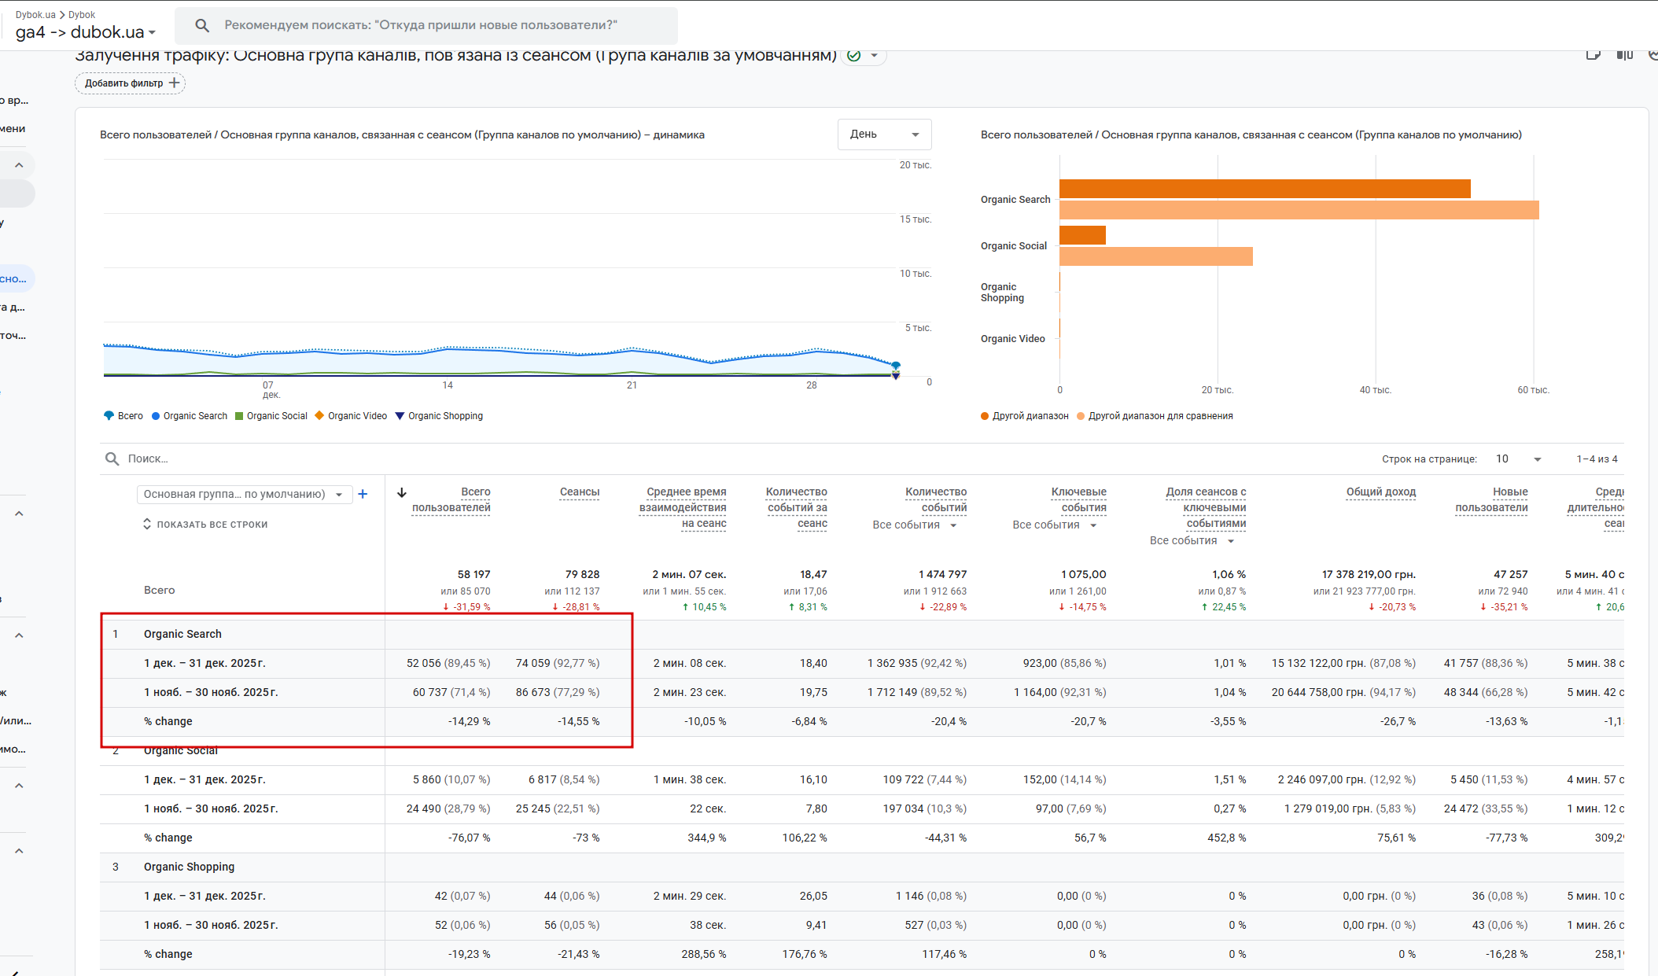The width and height of the screenshot is (1658, 976).
Task: Click the Добавить фильтр button
Action: [124, 83]
